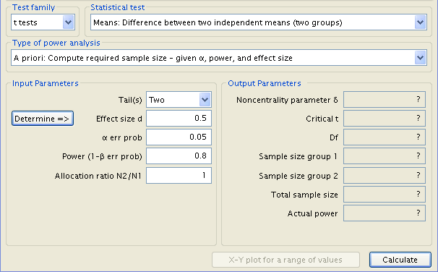The height and width of the screenshot is (272, 438).
Task: Click the Total sample size label
Action: click(x=304, y=195)
